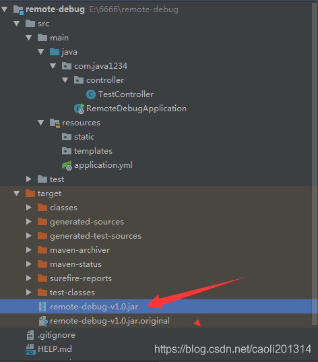Click the resources folder icon

[55, 123]
